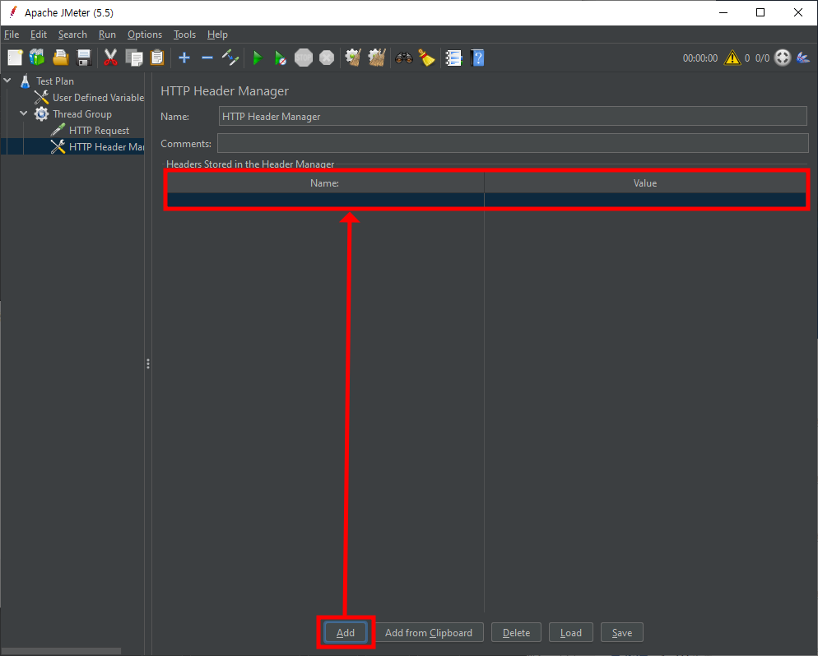Open the Search menu
818x656 pixels.
click(72, 35)
